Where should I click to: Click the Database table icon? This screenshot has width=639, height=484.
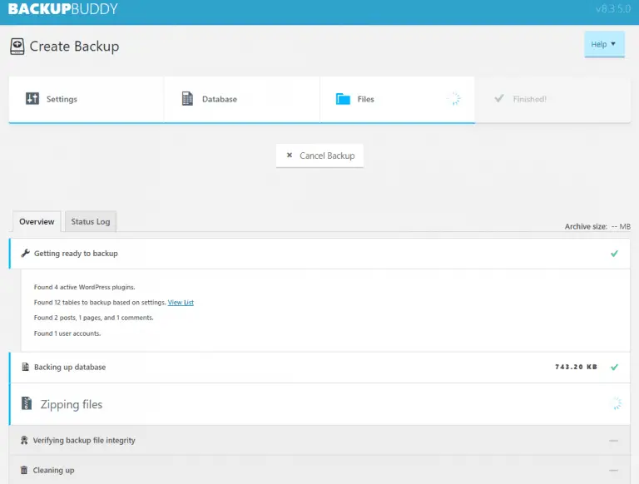[x=187, y=99]
